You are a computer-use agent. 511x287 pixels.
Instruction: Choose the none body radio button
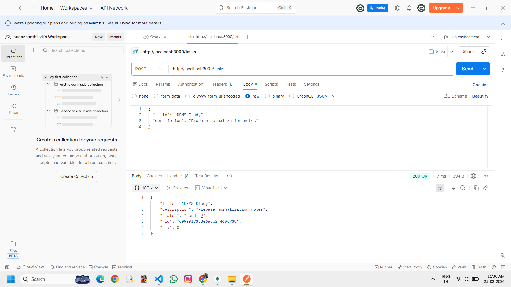pyautogui.click(x=134, y=96)
